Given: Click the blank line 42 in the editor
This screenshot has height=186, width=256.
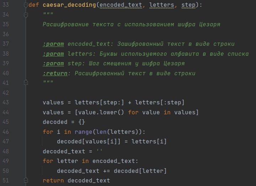Looking at the screenshot, I should coord(107,93).
